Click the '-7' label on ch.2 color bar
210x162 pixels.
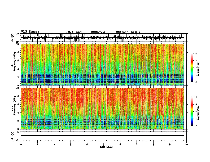click(195, 126)
